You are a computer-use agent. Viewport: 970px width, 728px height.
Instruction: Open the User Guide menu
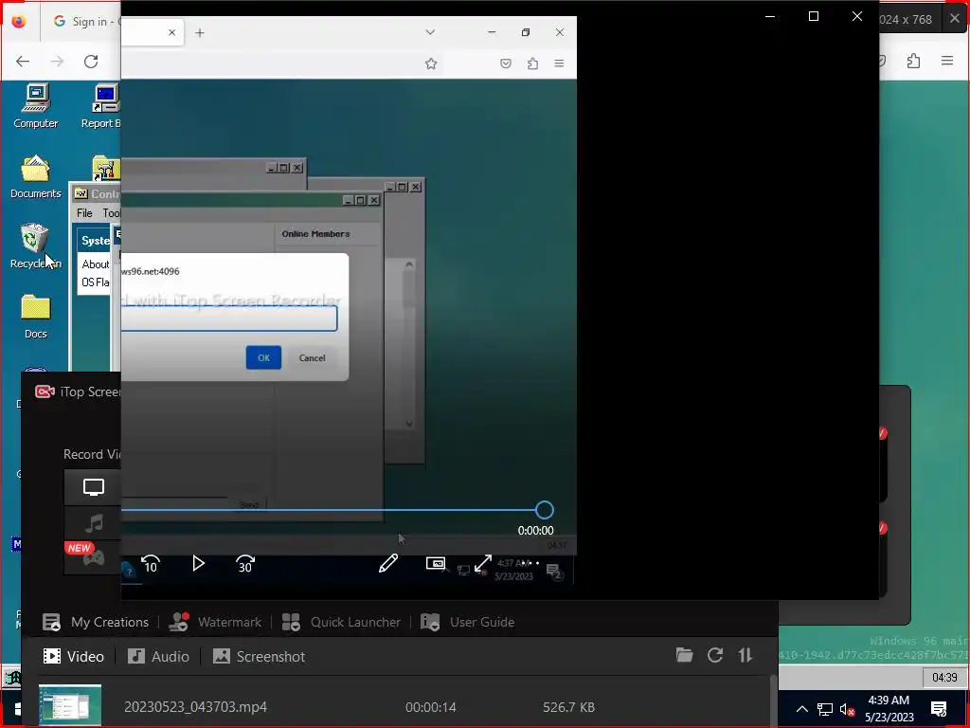coord(468,622)
